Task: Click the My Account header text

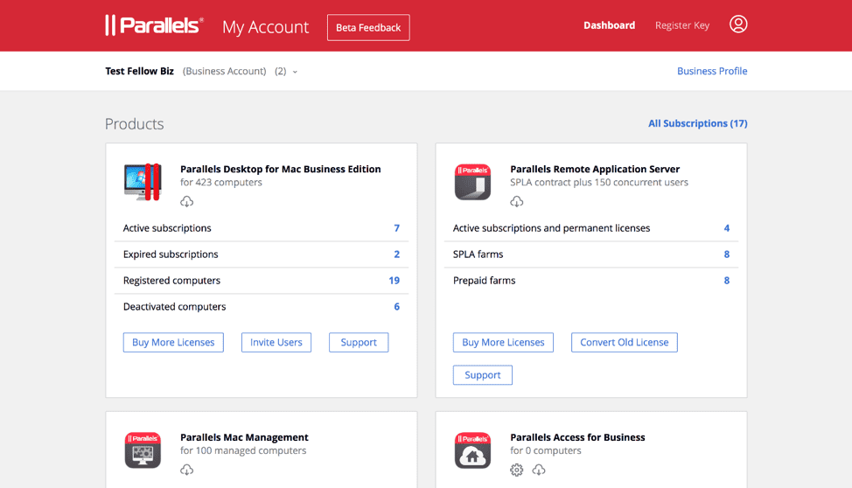Action: [x=265, y=27]
